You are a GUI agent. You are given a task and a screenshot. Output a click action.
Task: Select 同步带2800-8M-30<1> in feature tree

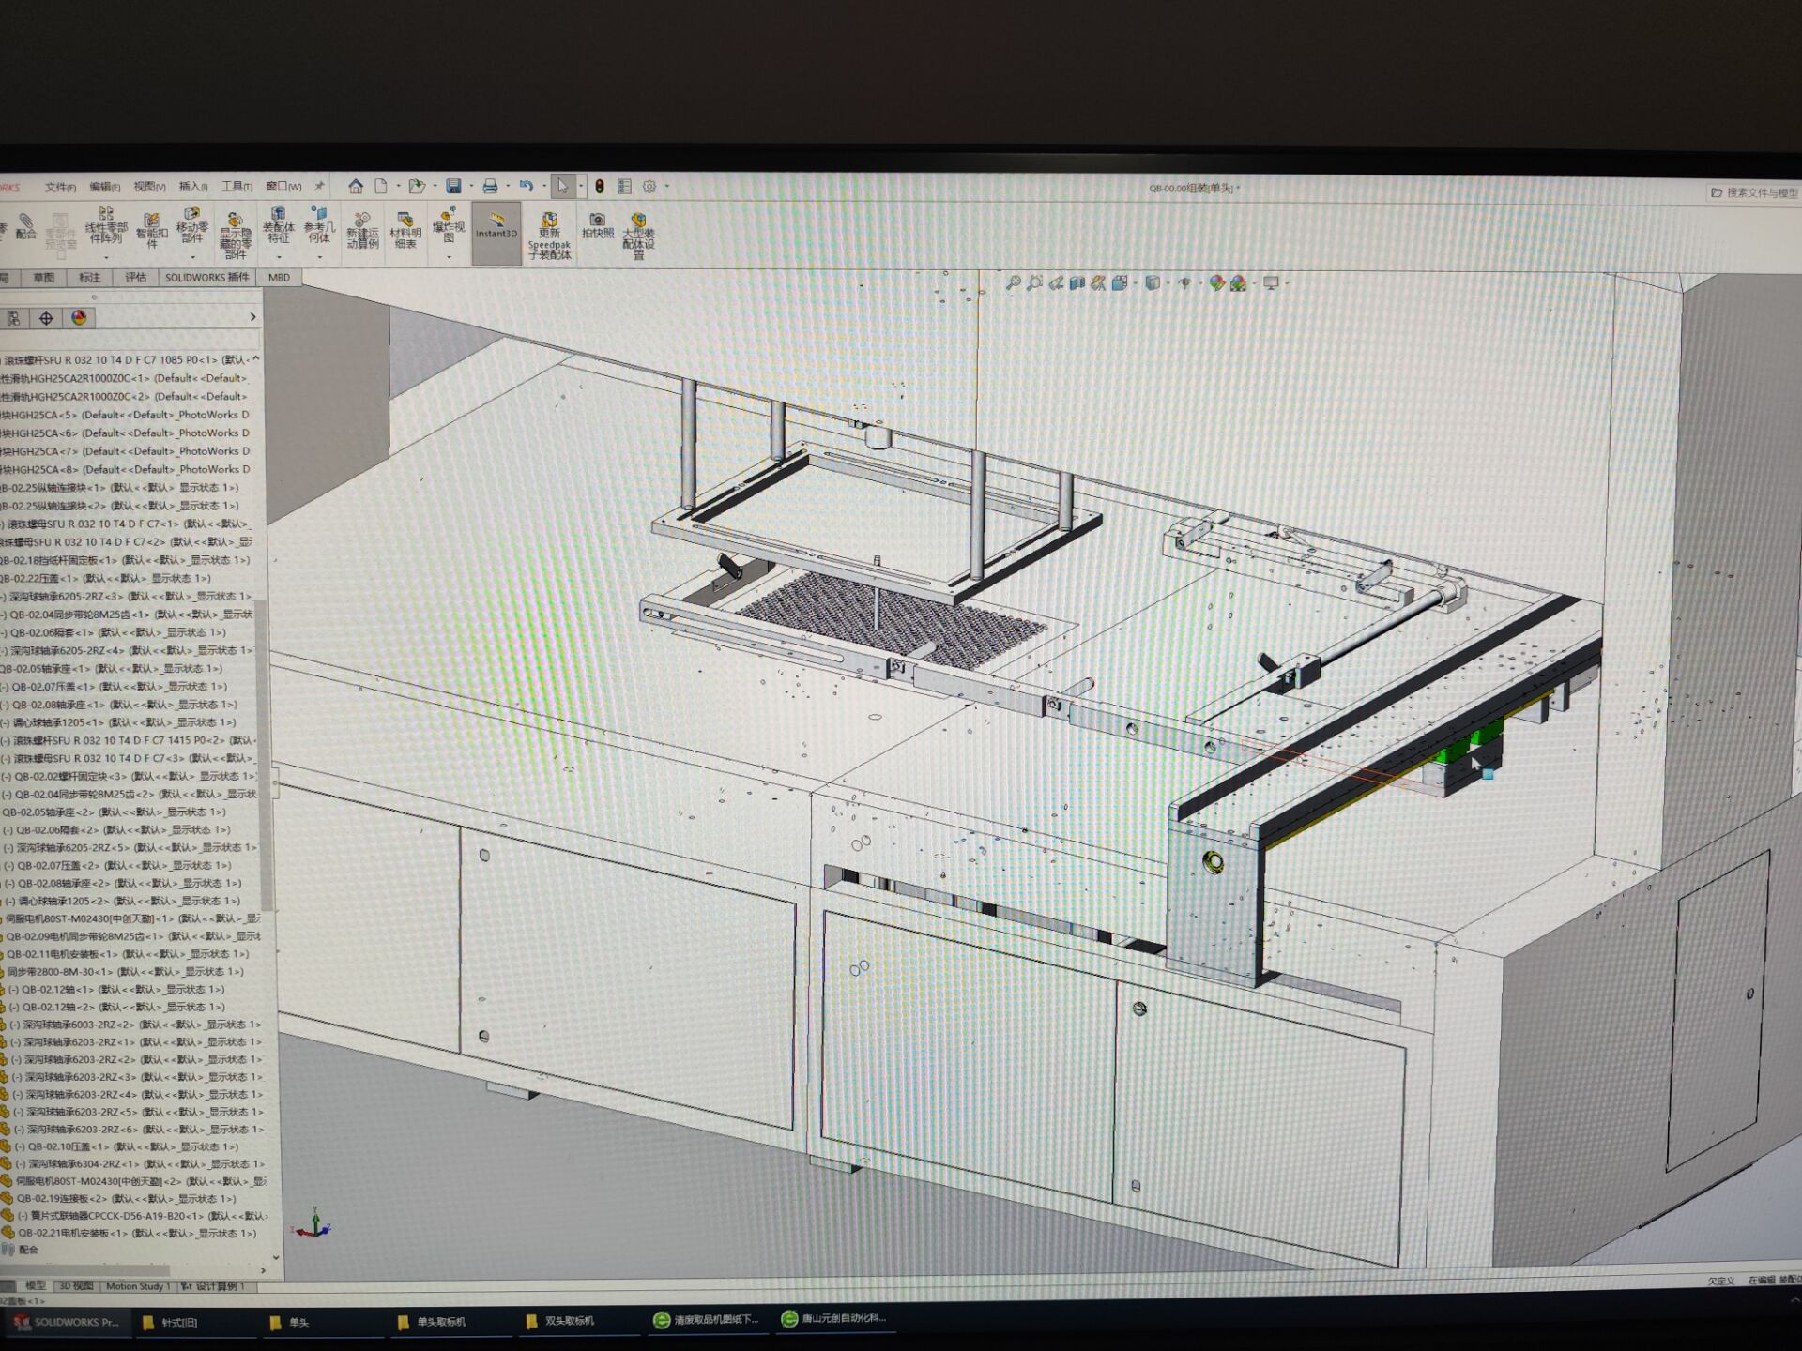pos(124,972)
